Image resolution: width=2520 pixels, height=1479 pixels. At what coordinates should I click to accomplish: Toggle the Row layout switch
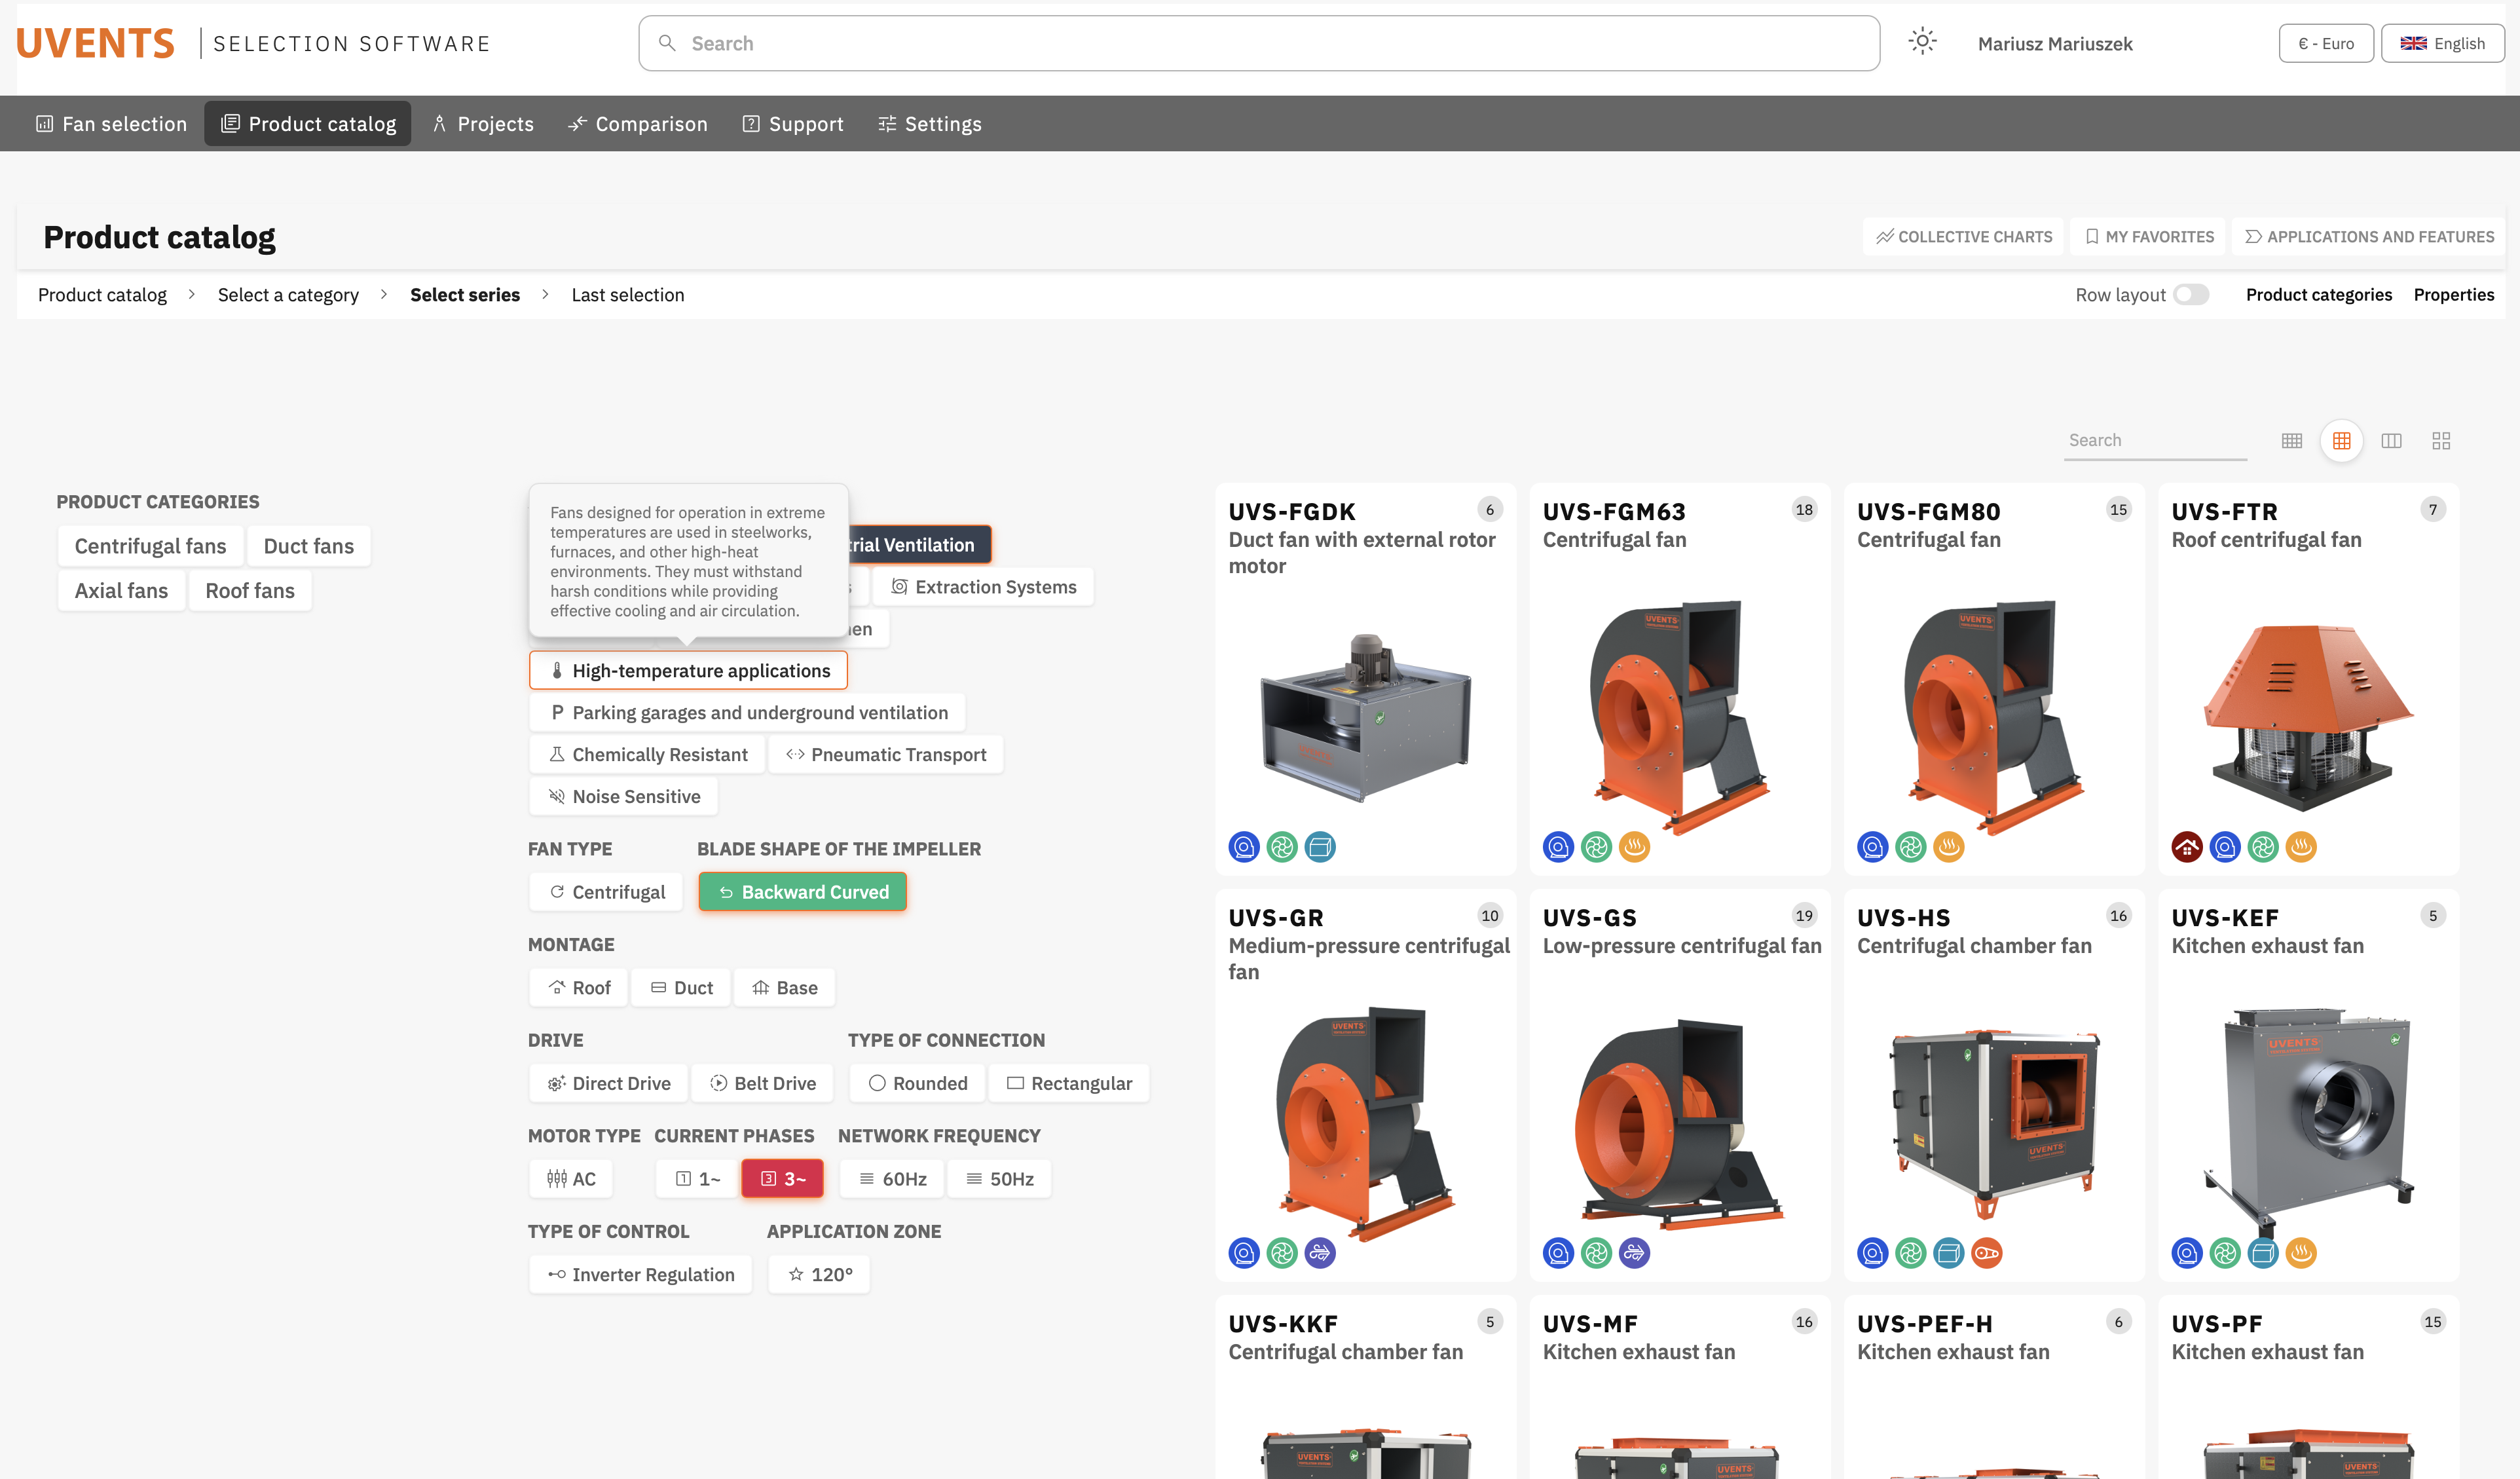2190,295
